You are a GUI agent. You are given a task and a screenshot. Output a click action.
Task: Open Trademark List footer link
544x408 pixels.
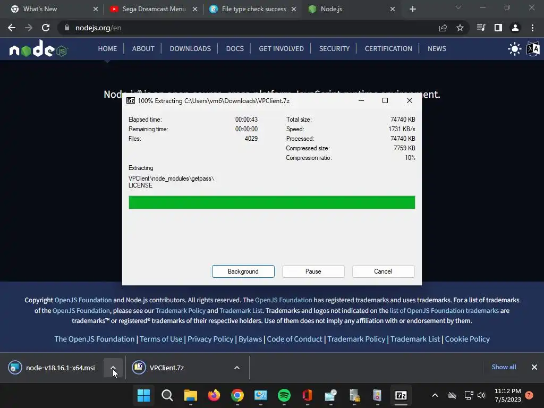tap(415, 339)
